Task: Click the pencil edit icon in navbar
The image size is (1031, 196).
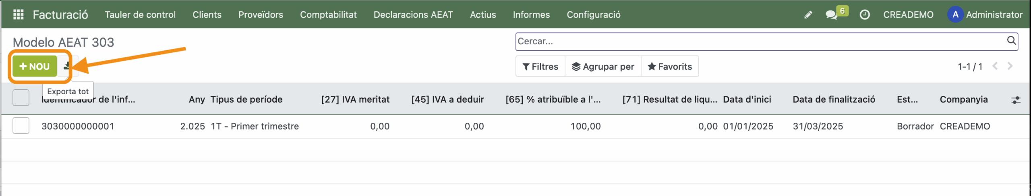Action: point(808,15)
